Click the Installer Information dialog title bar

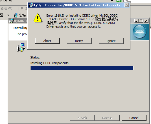tap(79, 5)
